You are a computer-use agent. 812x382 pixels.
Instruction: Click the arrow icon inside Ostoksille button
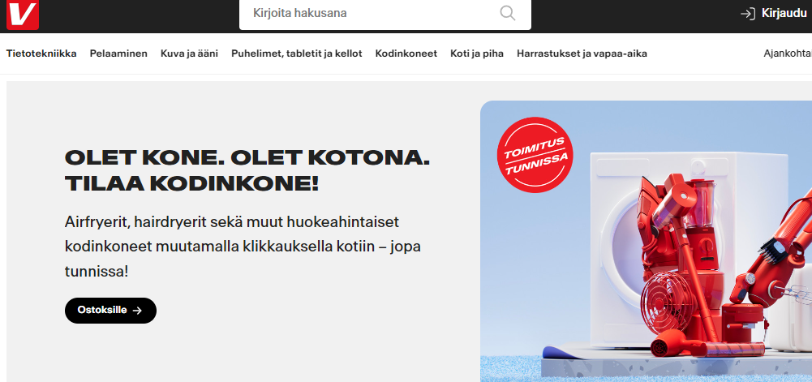tap(137, 311)
